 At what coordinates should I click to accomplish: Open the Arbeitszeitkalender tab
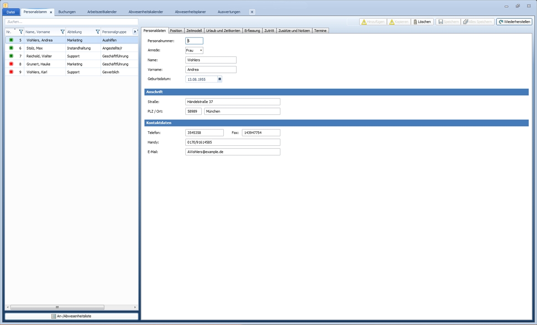tap(102, 12)
